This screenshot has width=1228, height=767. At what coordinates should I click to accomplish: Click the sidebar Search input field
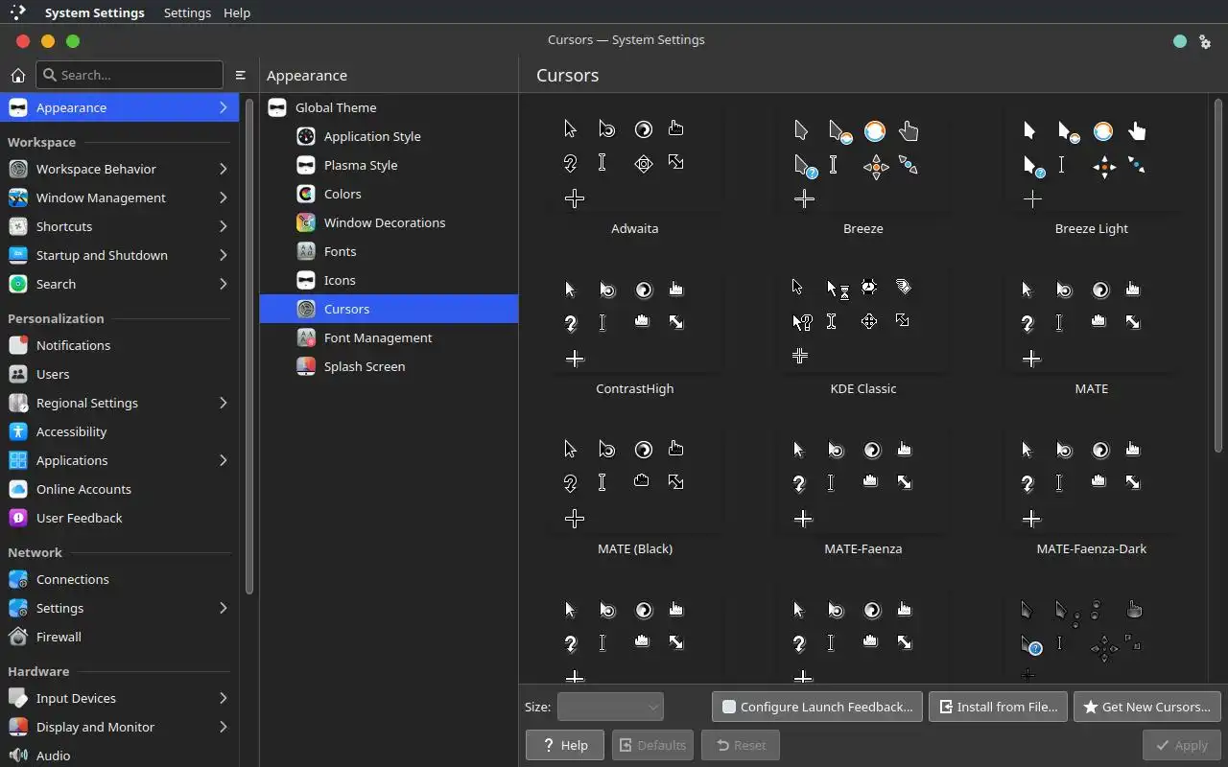[130, 75]
